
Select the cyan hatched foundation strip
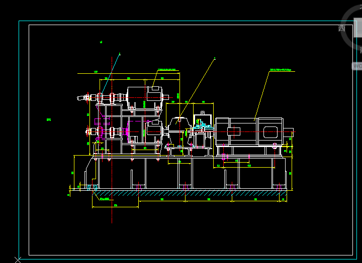point(190,193)
